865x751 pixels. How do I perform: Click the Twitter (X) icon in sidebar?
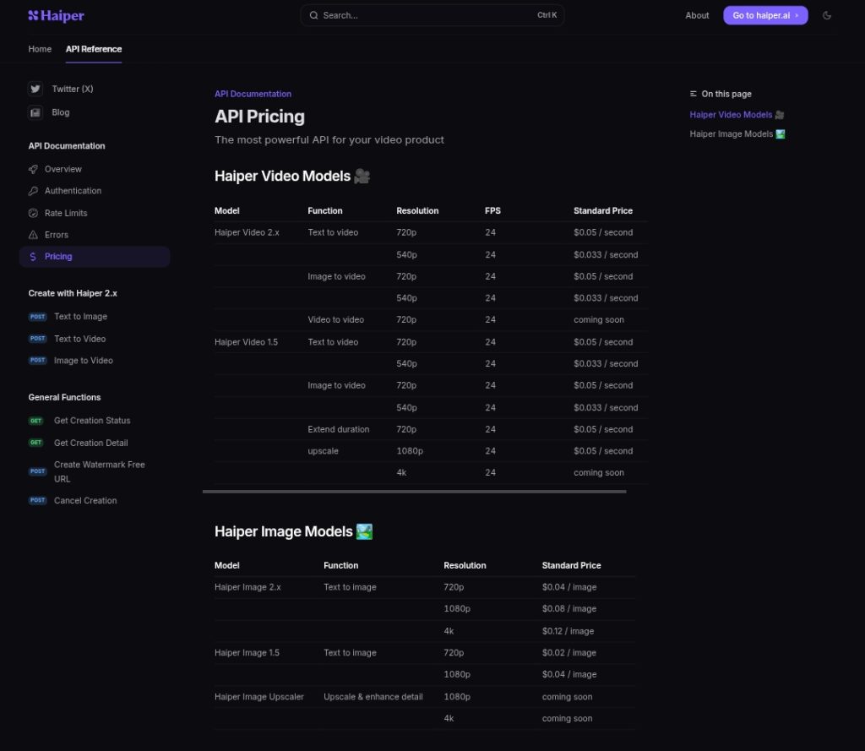[x=35, y=89]
